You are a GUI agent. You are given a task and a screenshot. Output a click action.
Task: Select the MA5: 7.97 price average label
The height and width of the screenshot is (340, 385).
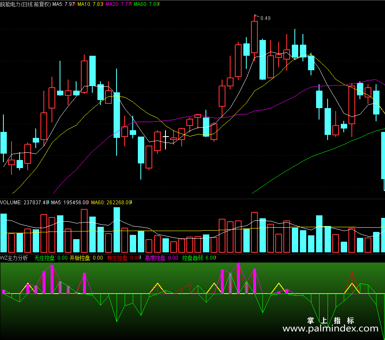(x=63, y=4)
